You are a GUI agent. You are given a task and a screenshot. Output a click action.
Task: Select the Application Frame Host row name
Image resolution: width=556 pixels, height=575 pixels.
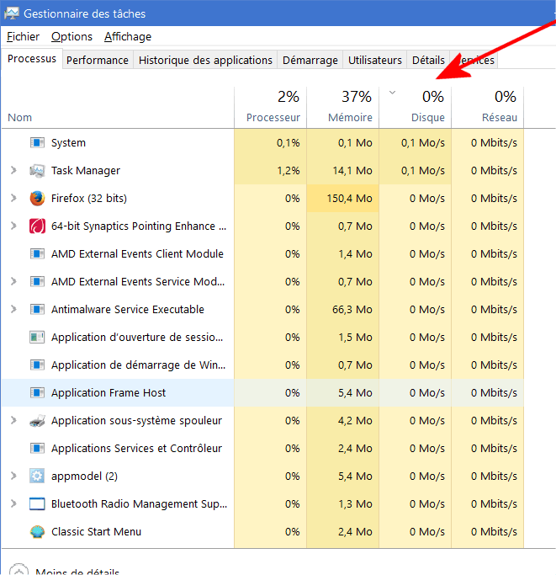coord(109,393)
